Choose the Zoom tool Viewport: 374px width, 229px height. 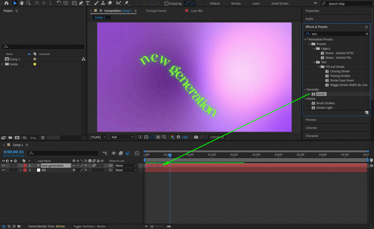coord(28,3)
